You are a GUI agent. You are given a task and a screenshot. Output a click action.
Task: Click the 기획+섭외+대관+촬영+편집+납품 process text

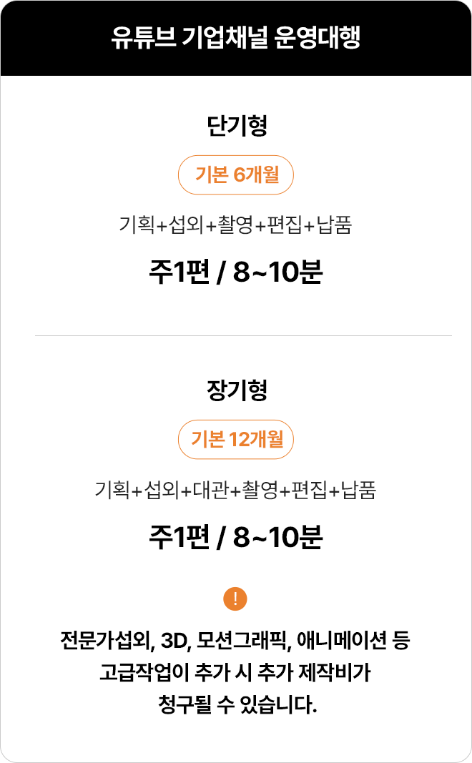pyautogui.click(x=235, y=489)
